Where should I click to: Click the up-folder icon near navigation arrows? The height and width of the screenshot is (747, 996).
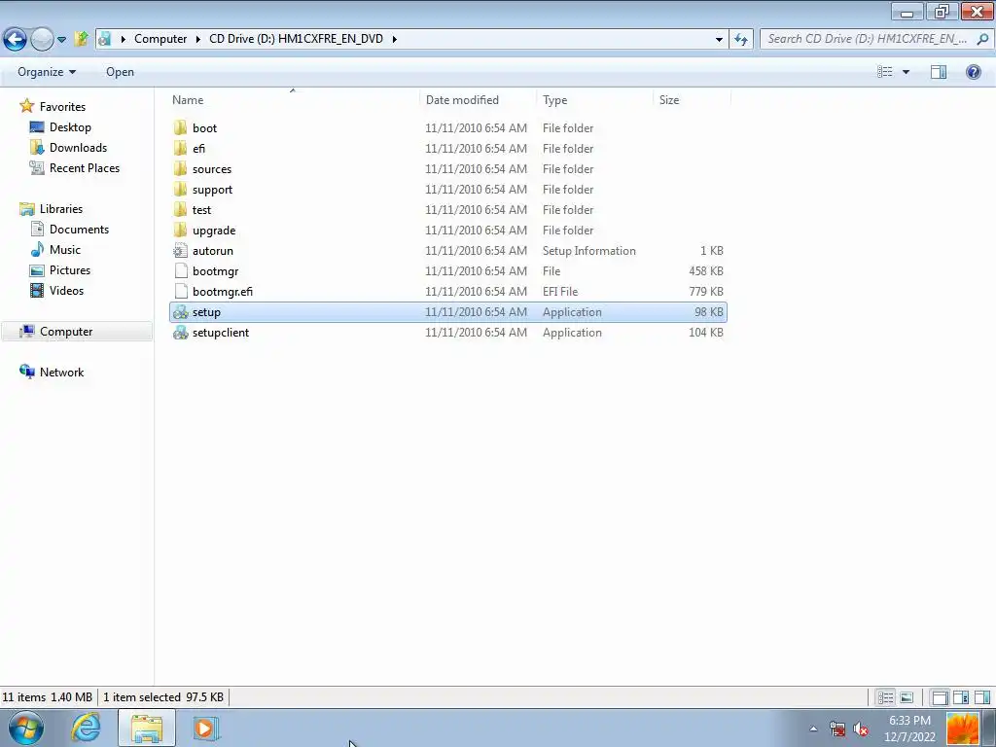tap(81, 39)
